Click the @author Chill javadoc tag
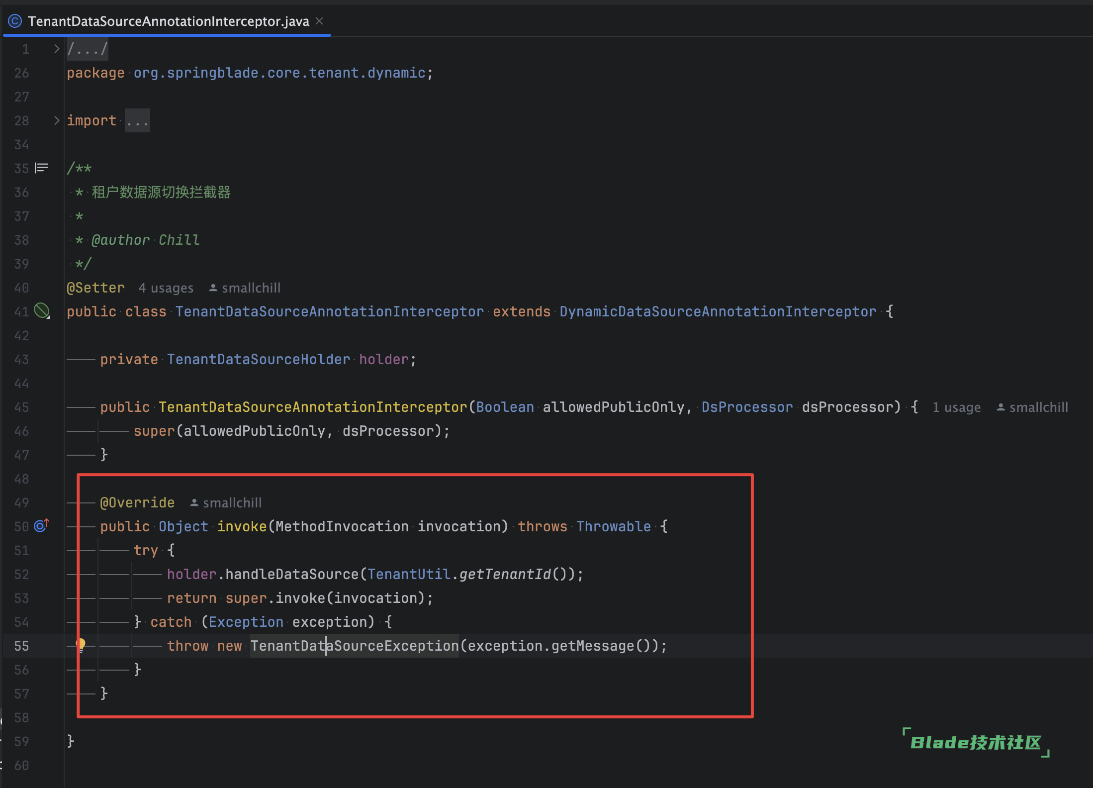This screenshot has width=1093, height=788. tap(146, 240)
